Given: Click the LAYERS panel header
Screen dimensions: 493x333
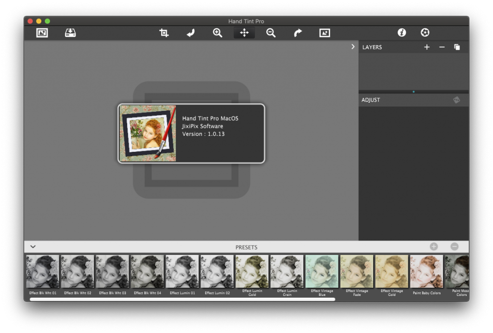Looking at the screenshot, I should (x=414, y=47).
